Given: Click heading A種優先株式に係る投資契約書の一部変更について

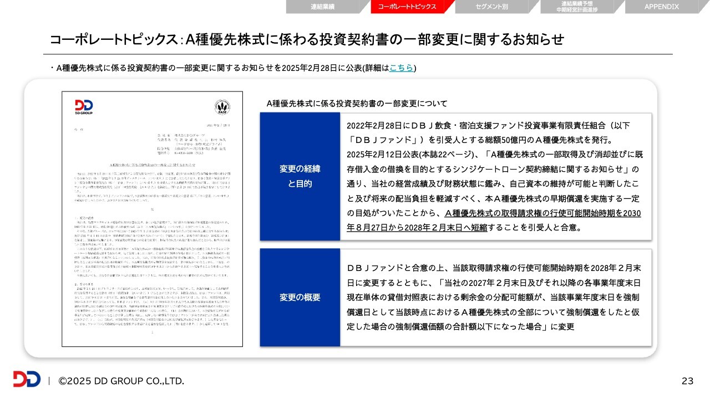Looking at the screenshot, I should tap(357, 104).
